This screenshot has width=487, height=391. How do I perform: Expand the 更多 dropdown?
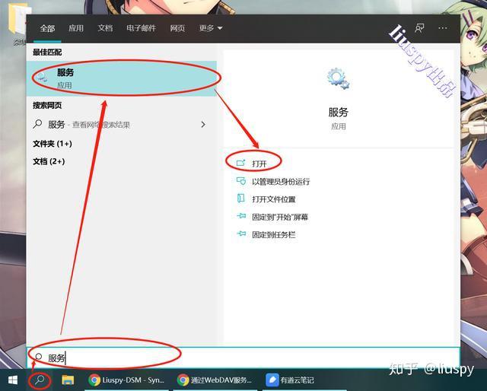[x=211, y=28]
